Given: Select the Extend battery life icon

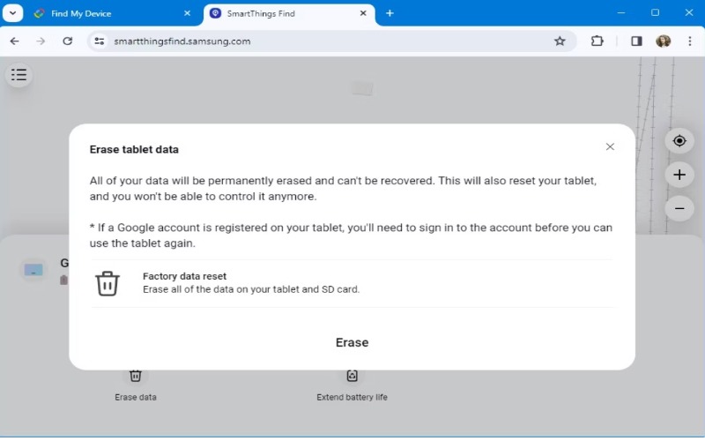Looking at the screenshot, I should [352, 376].
